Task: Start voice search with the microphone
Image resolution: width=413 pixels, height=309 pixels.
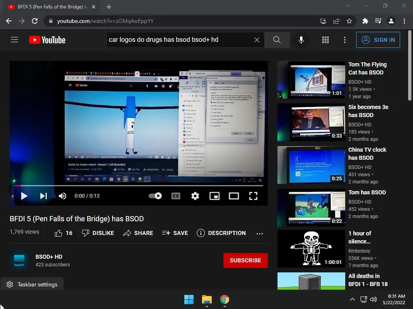Action: click(301, 40)
